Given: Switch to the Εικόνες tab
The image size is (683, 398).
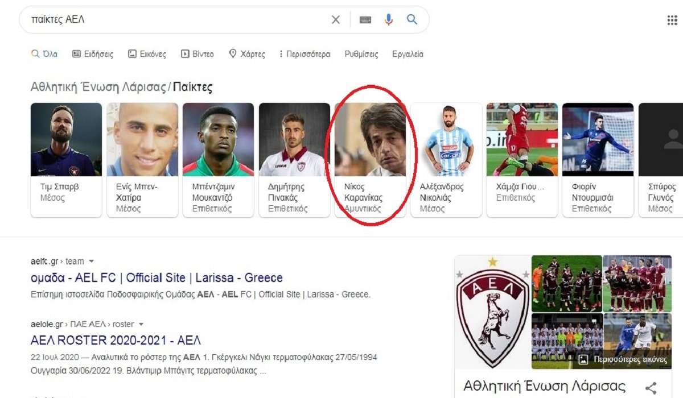Looking at the screenshot, I should (147, 55).
